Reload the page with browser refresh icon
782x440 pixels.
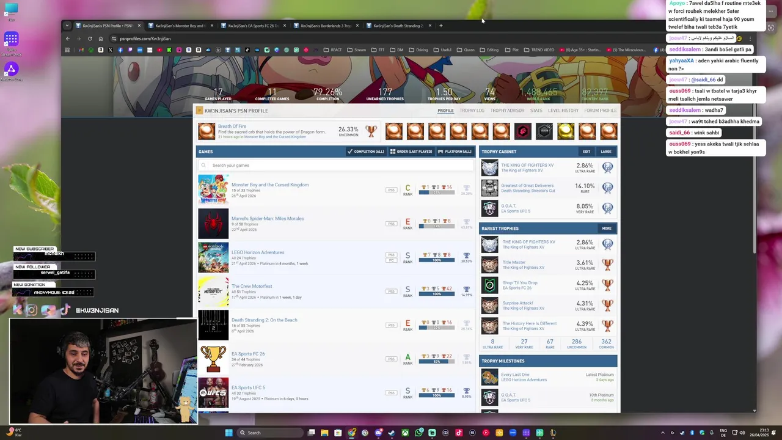tap(90, 38)
